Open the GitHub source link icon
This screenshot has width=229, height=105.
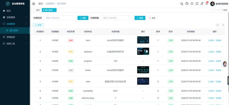tap(187, 4)
